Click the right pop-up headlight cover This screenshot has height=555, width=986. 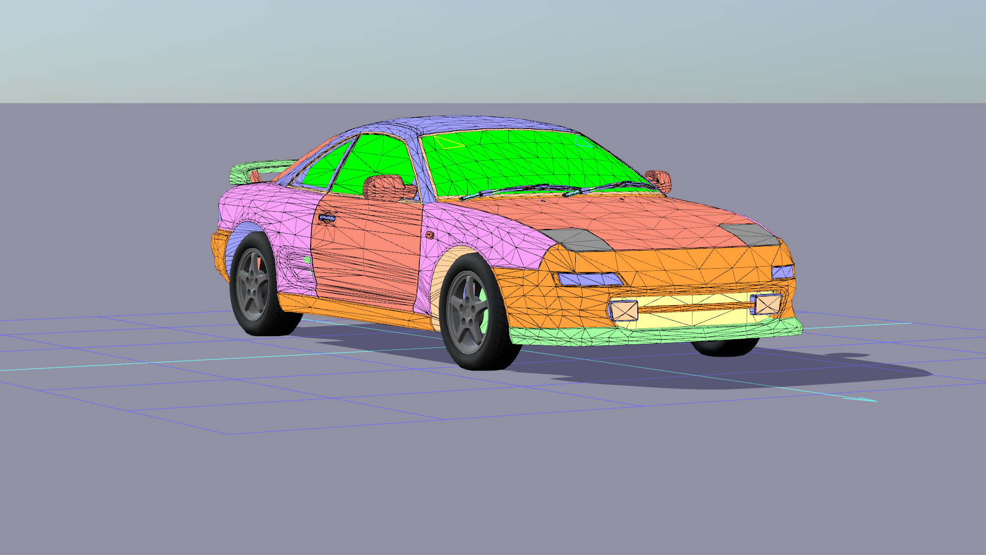click(x=751, y=234)
